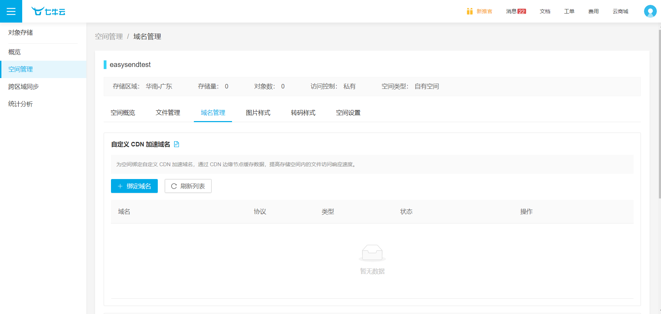Open 文档 in the top navigation
Viewport: 661px width, 314px height.
click(x=545, y=11)
